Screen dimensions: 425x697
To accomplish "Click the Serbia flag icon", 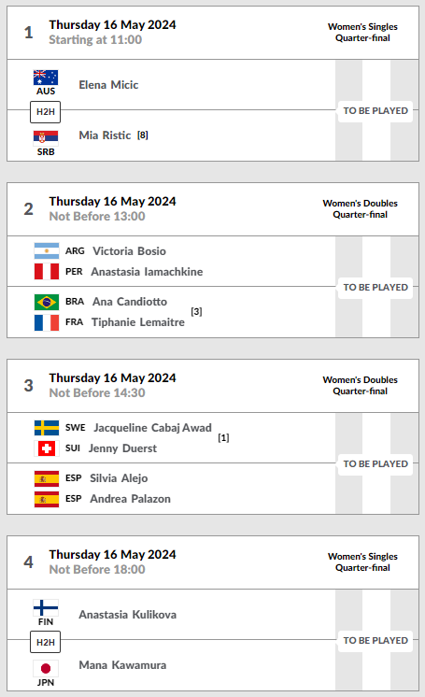I will 46,138.
